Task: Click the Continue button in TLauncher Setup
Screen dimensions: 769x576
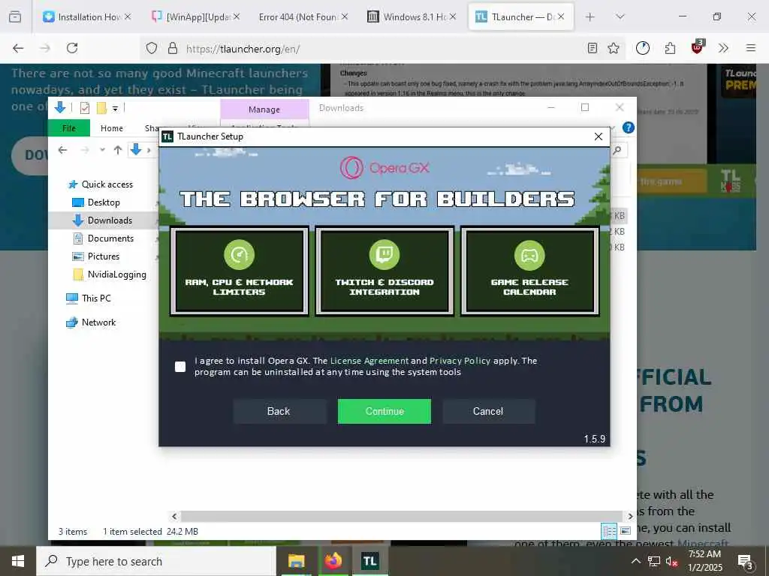Action: coord(384,411)
